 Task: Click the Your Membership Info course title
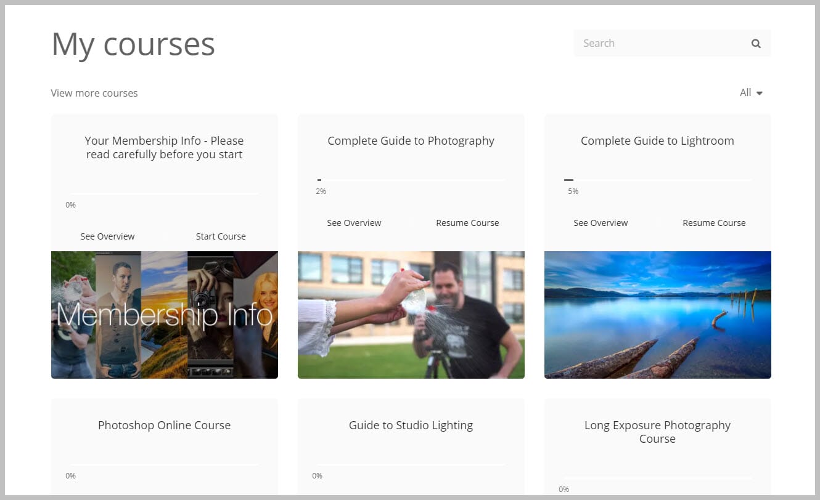tap(164, 148)
